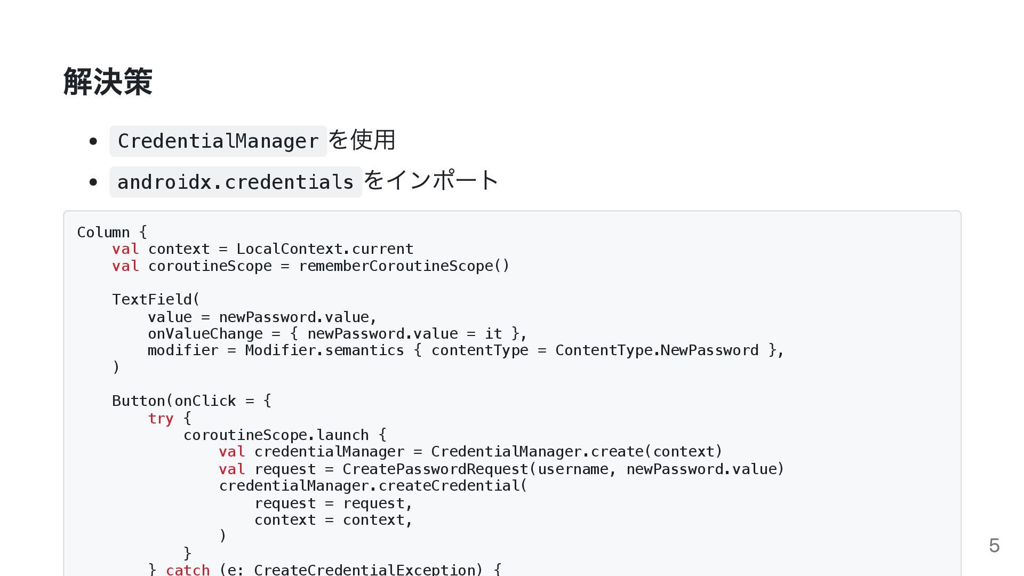1024x576 pixels.
Task: Click the 'TextField(' code line
Action: coord(156,300)
